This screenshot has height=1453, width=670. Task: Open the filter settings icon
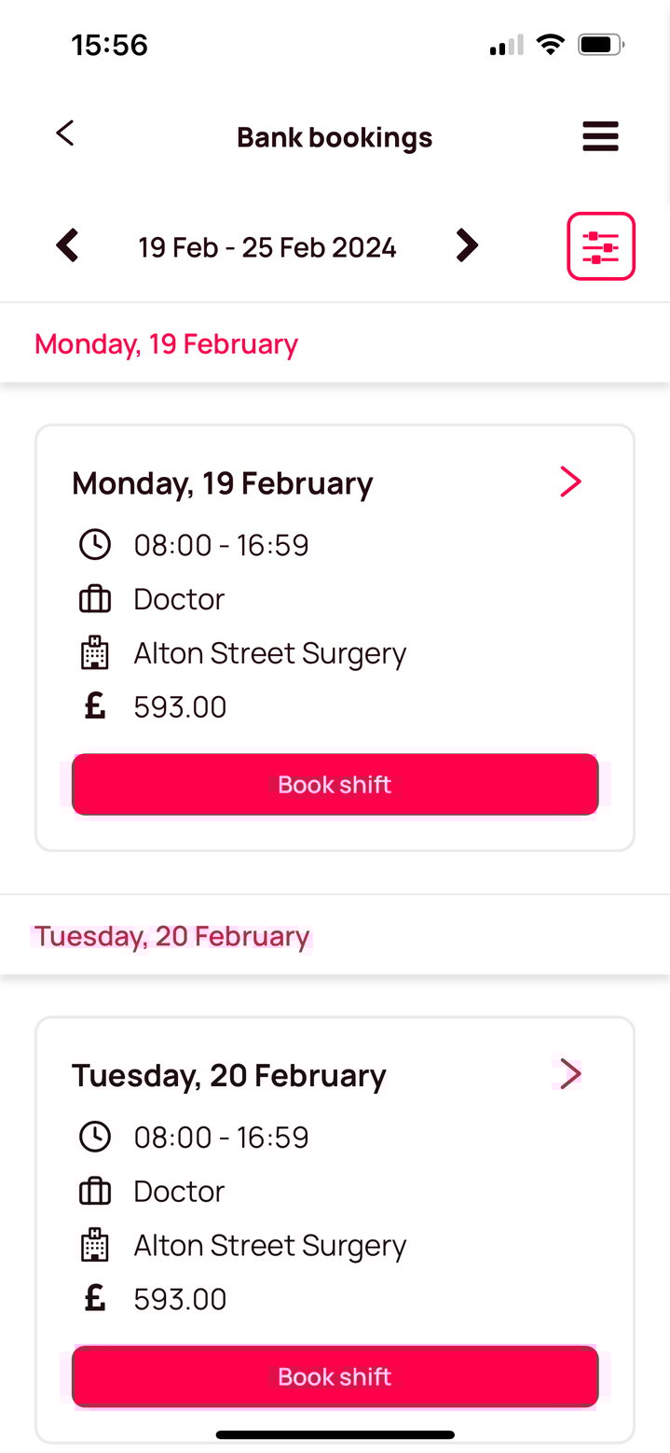tap(600, 245)
